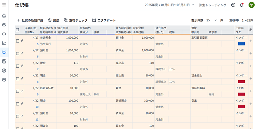Open settings gear in the sidebar
The width and height of the screenshot is (256, 129).
click(x=4, y=79)
